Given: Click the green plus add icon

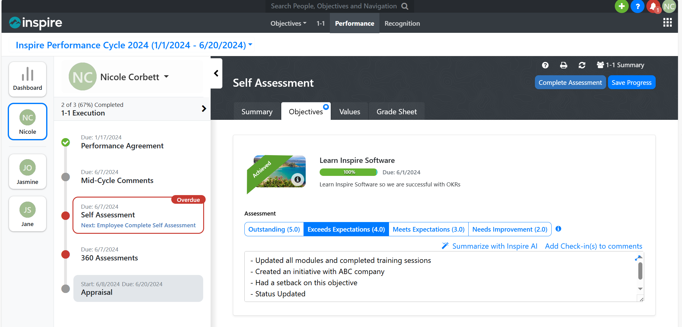Looking at the screenshot, I should point(621,6).
